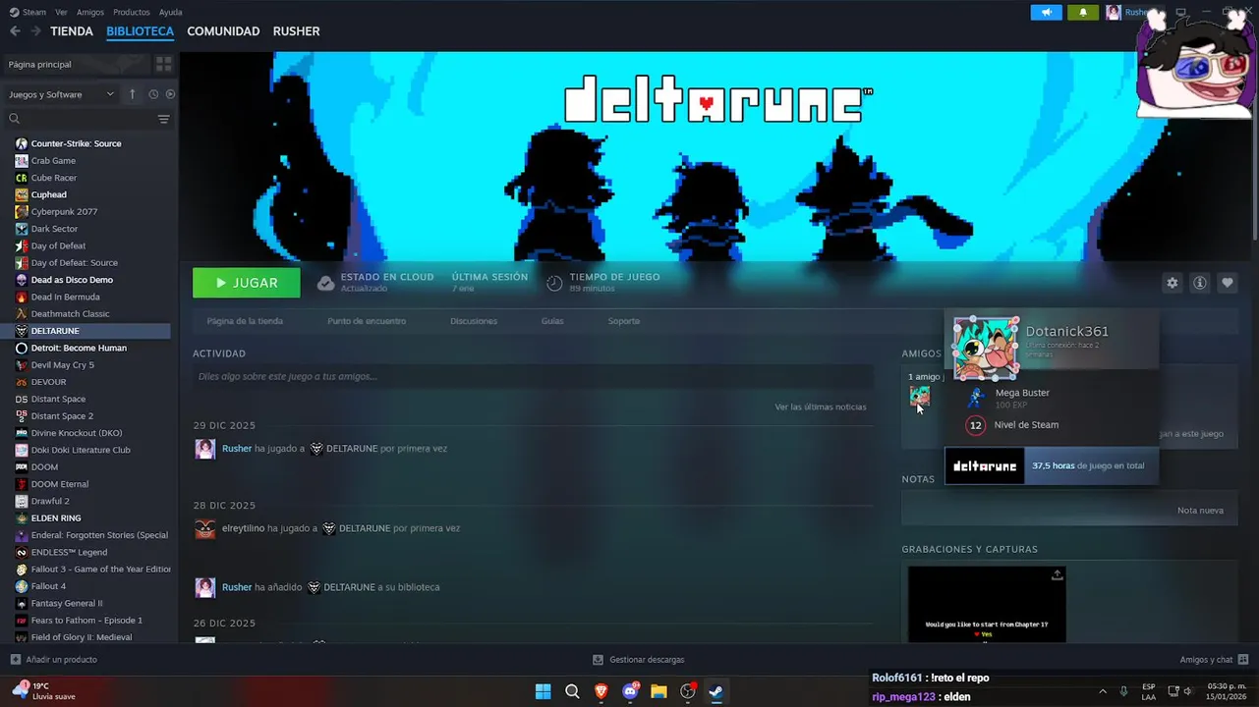This screenshot has width=1259, height=707.
Task: Open Página de la tienda link
Action: coord(245,321)
